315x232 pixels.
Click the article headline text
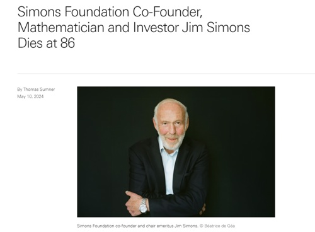coord(134,27)
